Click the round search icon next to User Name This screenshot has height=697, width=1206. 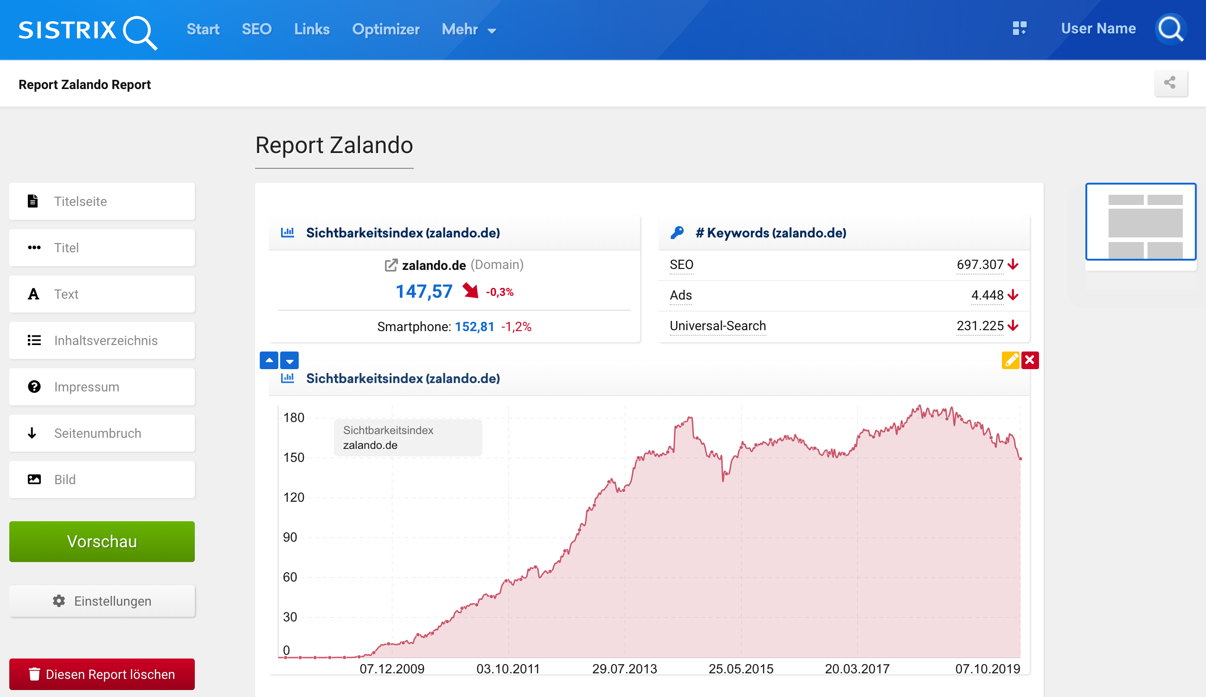click(1170, 29)
